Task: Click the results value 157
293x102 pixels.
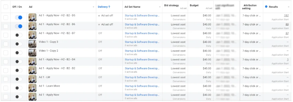Action: click(x=286, y=15)
